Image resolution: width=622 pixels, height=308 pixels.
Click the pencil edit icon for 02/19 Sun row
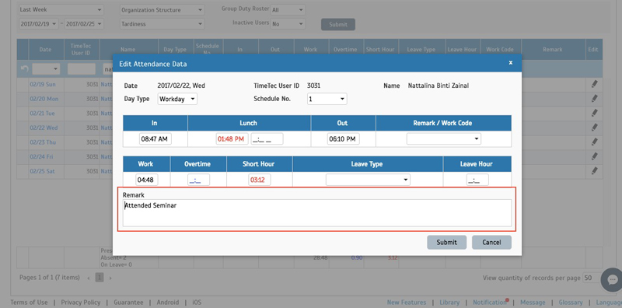click(x=594, y=84)
